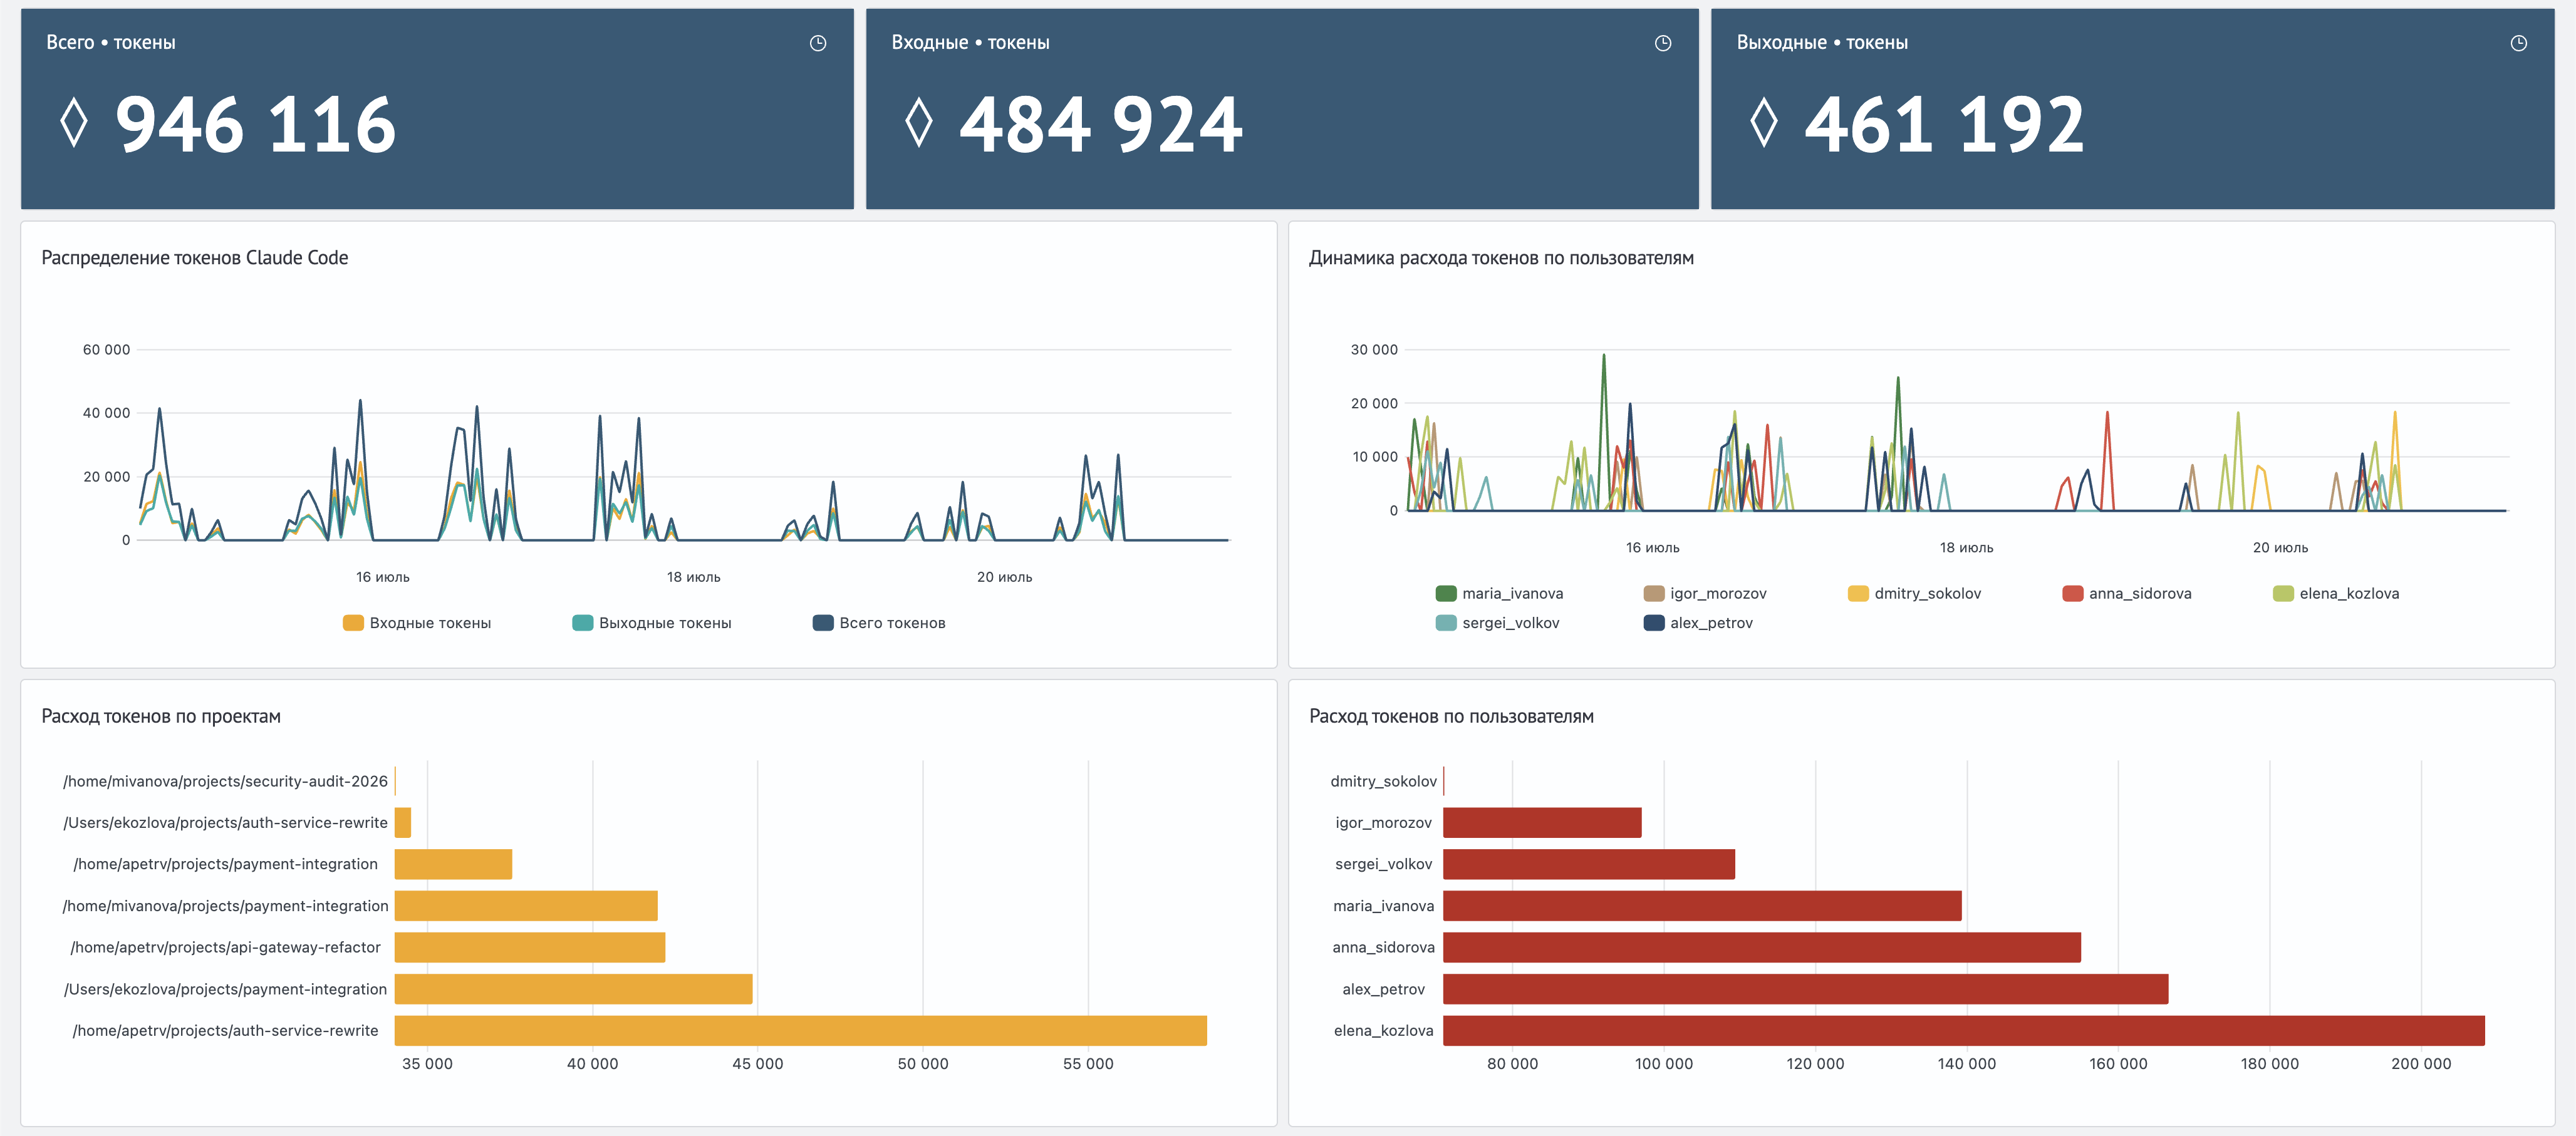Select the sergei_volkov bar in user spend chart
The image size is (2576, 1136).
pyautogui.click(x=1589, y=864)
